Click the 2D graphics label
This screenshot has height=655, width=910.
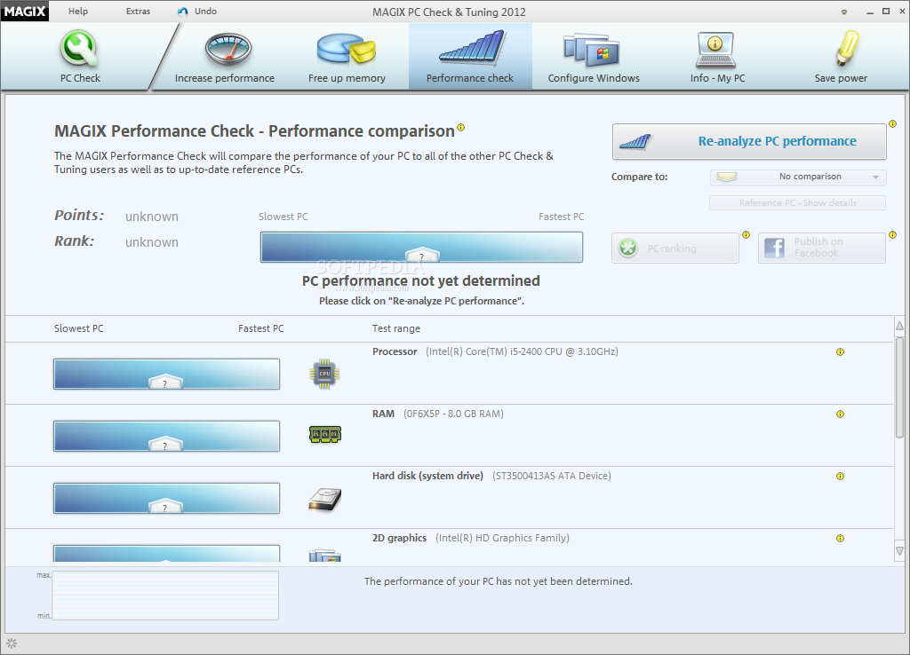(399, 538)
